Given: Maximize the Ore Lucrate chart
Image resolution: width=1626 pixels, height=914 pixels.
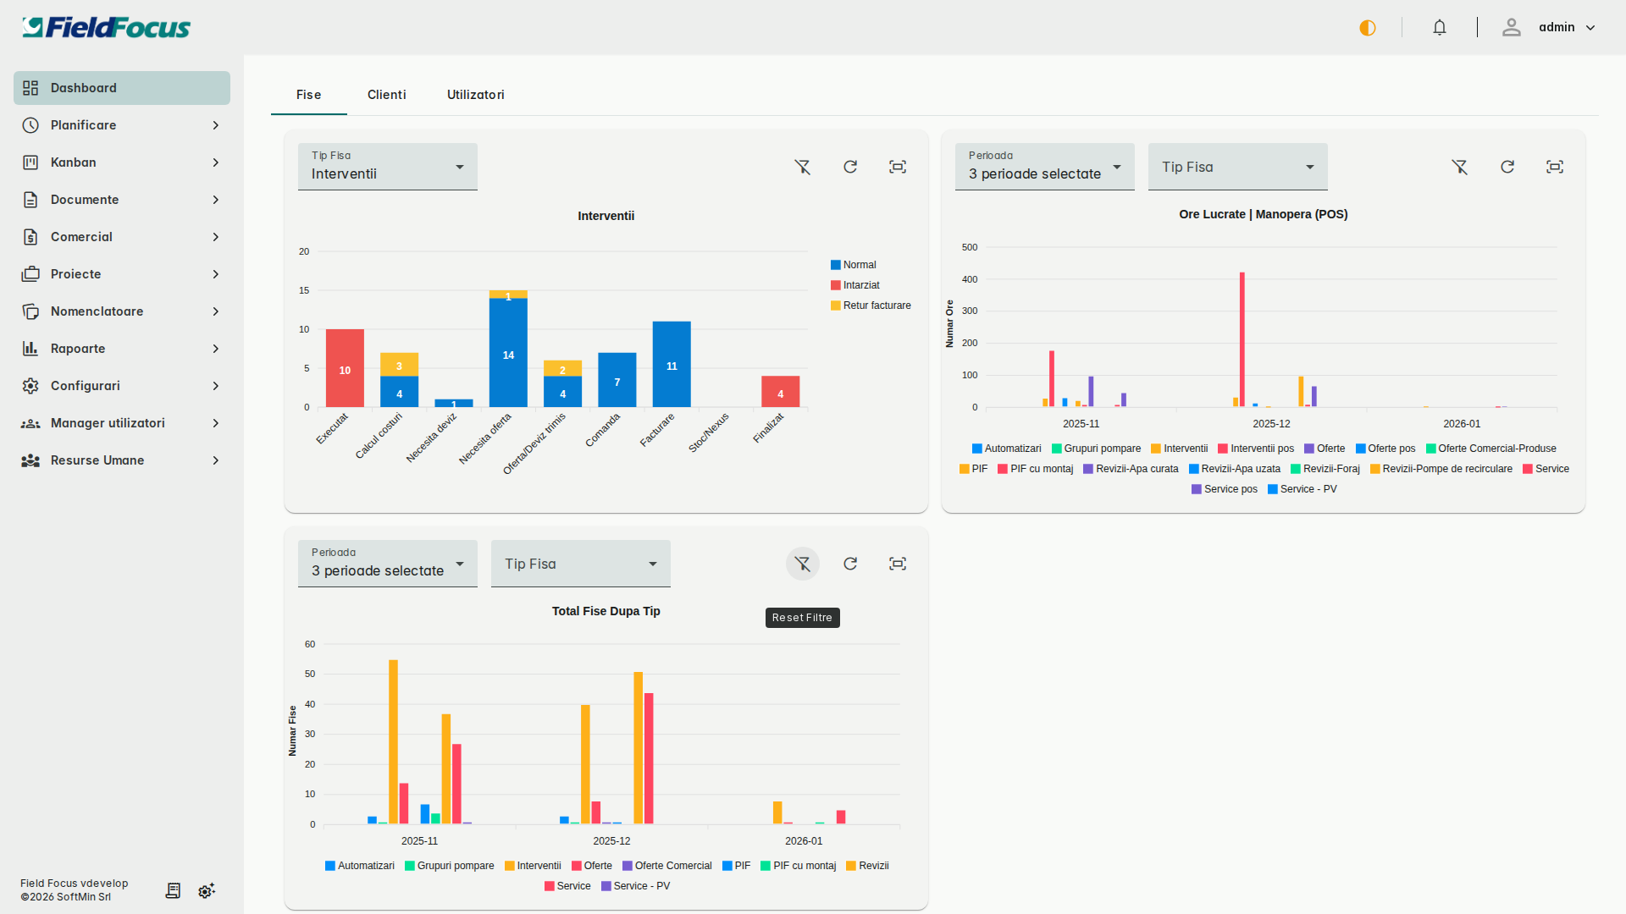Looking at the screenshot, I should (x=1554, y=167).
